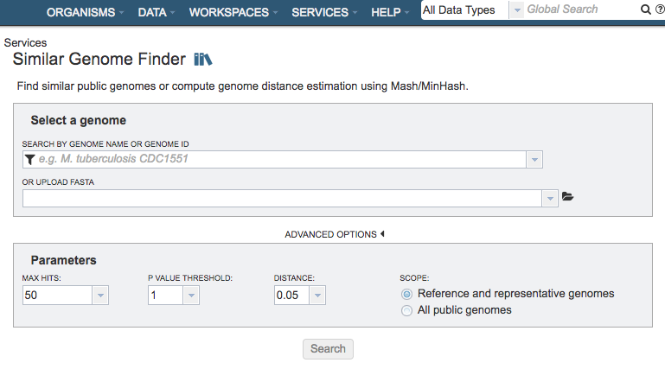Open the genome name dropdown arrow
This screenshot has height=369, width=665.
click(x=534, y=160)
